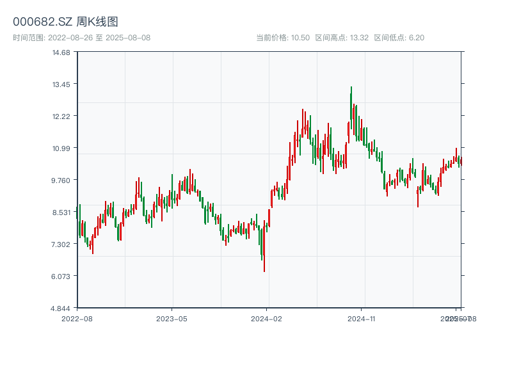The height and width of the screenshot is (384, 512).
Task: Select the 9.760 y-axis price label
Action: [61, 180]
